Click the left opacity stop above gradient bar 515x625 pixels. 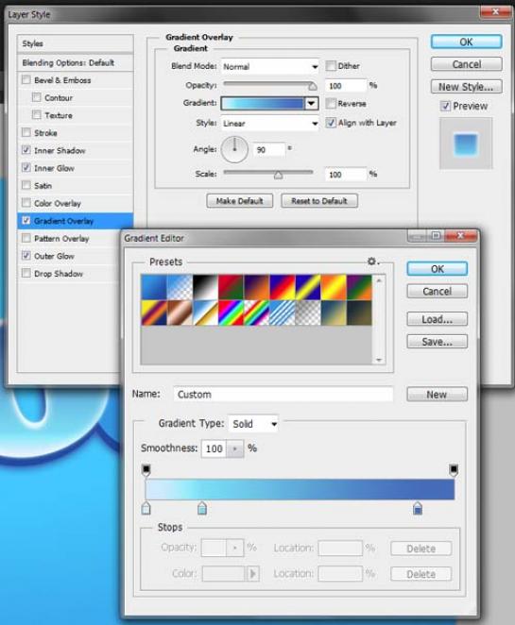(x=146, y=470)
